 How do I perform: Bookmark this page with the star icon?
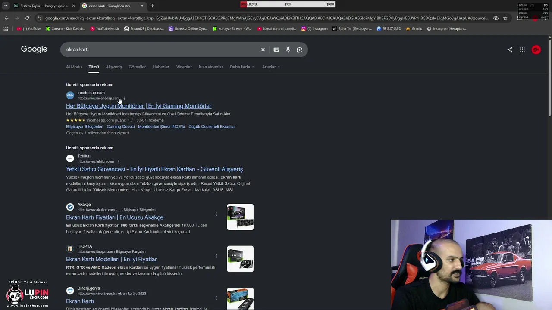click(505, 18)
